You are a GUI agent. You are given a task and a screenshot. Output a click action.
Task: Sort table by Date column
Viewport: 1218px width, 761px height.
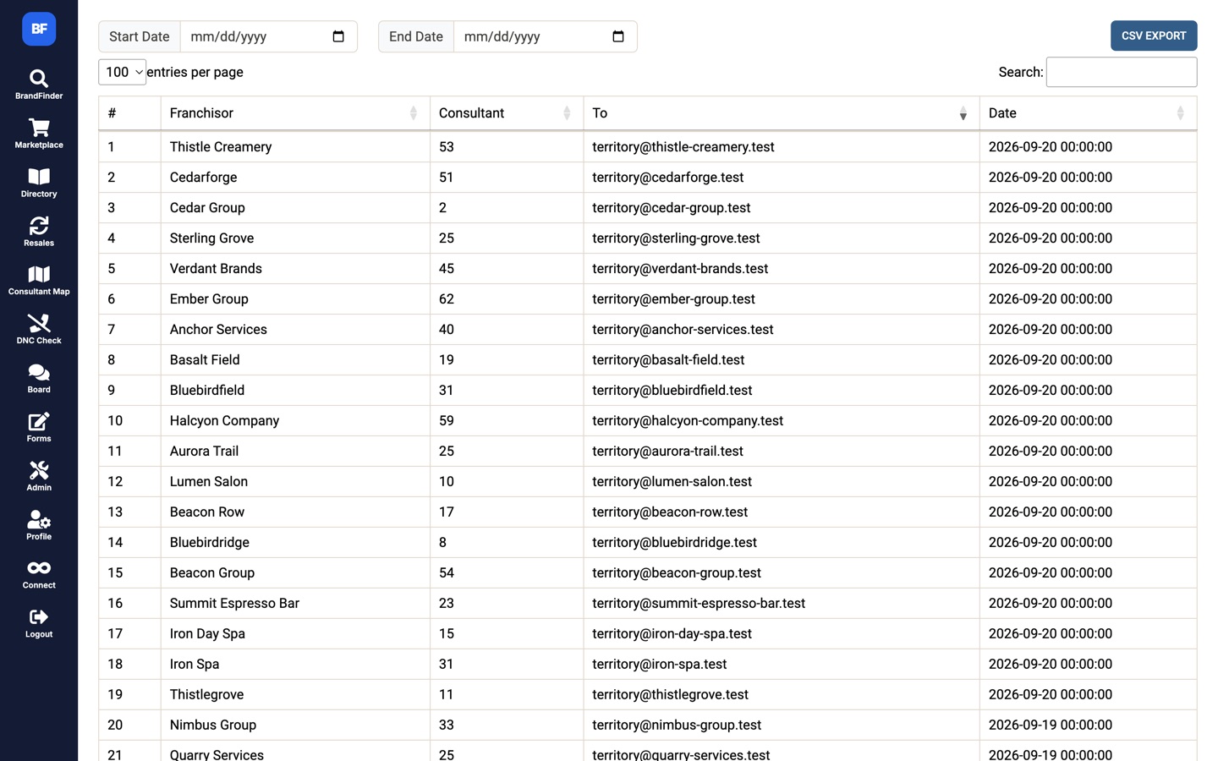pyautogui.click(x=1088, y=113)
